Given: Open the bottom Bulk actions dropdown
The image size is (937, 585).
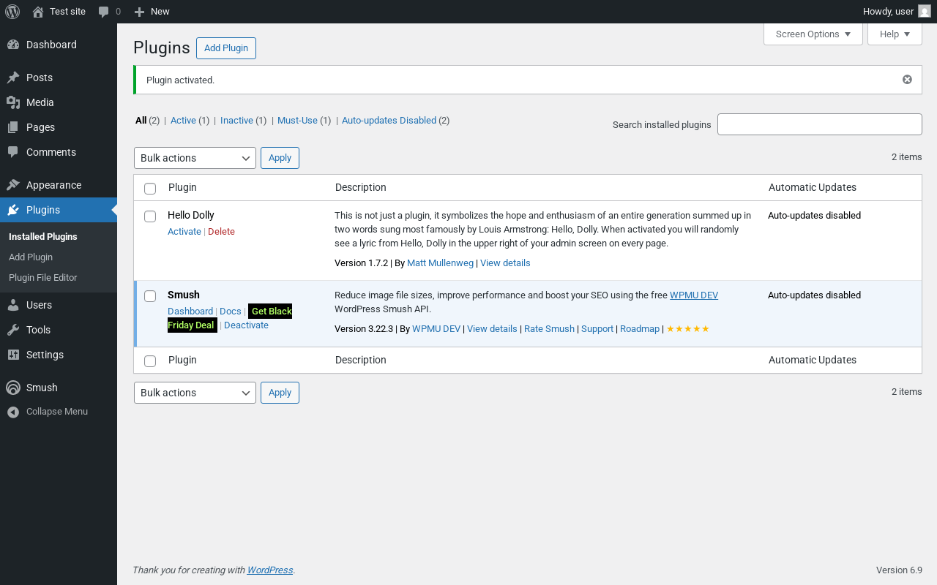Looking at the screenshot, I should (x=195, y=393).
